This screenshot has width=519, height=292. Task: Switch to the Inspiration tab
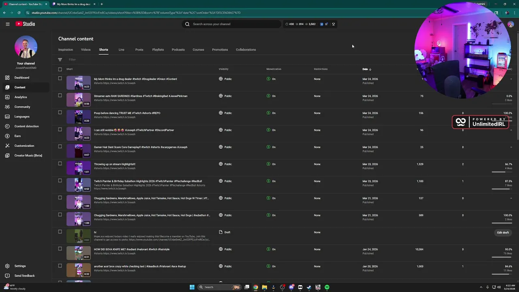66,49
